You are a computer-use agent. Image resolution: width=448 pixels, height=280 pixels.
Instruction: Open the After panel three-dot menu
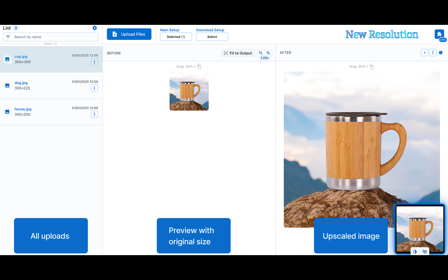[433, 53]
